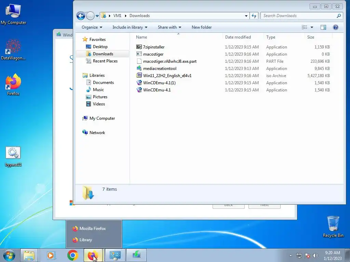Sort by the Type column header
The width and height of the screenshot is (350, 262).
click(271, 37)
